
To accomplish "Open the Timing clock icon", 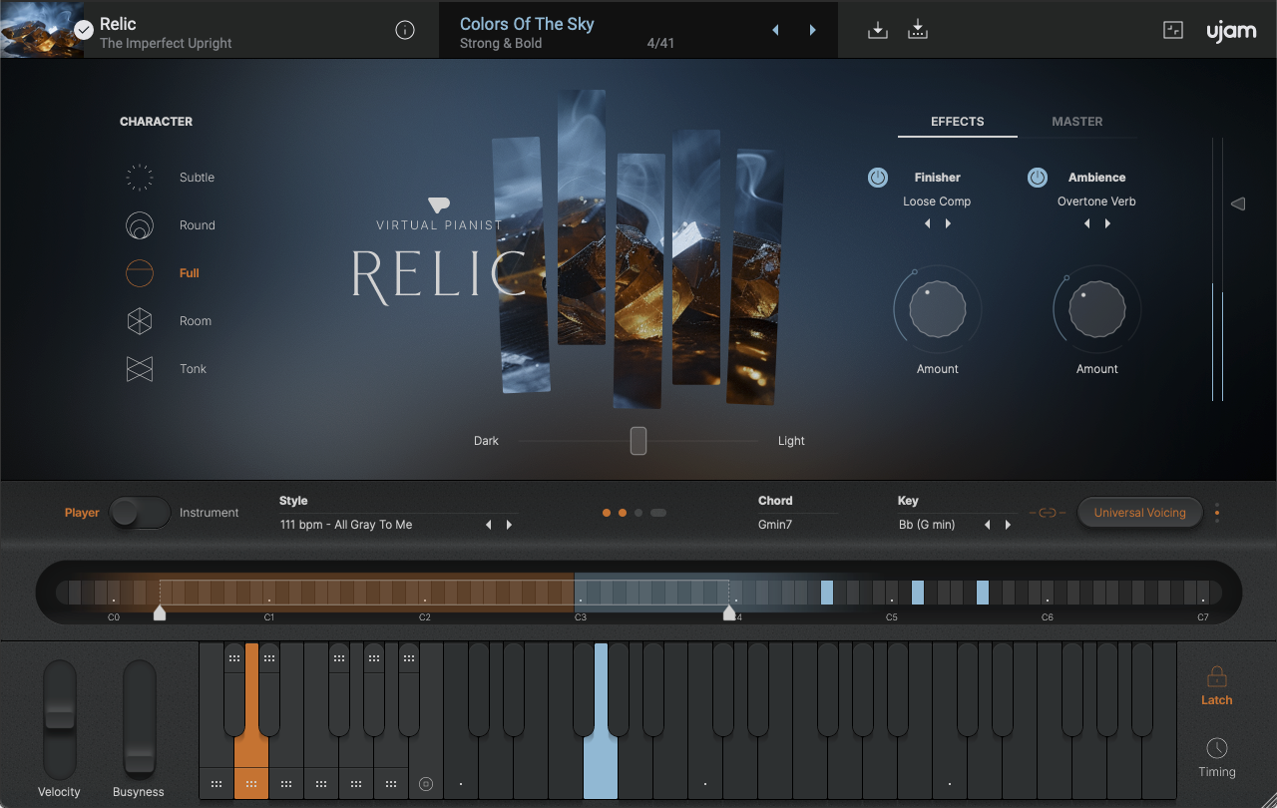I will click(x=1216, y=748).
